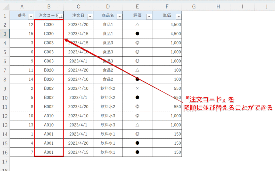This screenshot has height=171, width=275.
Task: Select cell C003 in row 5
Action: click(49, 52)
